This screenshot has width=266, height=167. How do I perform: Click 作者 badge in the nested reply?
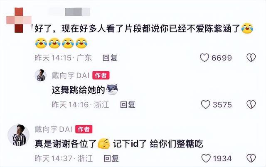101,75
